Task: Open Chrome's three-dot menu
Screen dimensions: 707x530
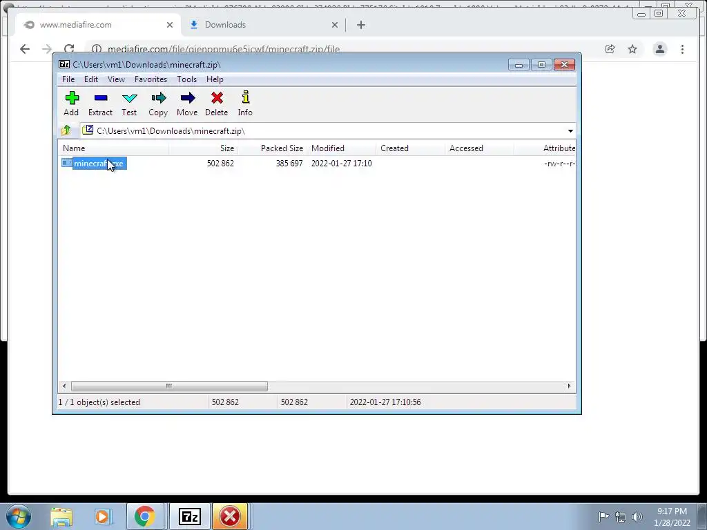Action: (x=682, y=49)
